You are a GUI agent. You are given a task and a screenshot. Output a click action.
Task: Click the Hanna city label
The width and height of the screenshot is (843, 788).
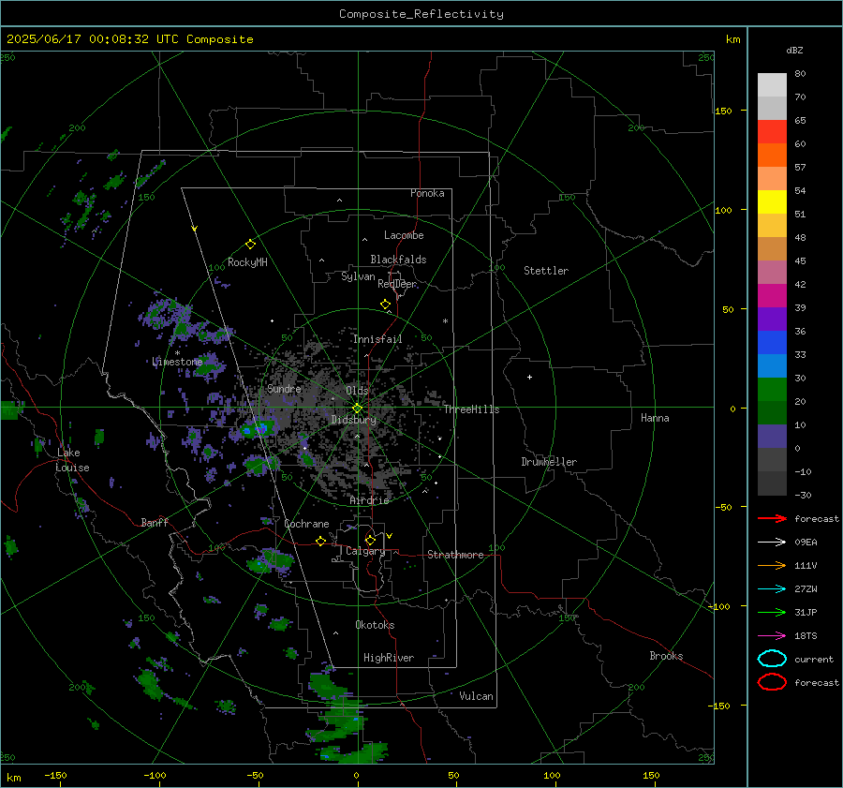655,418
